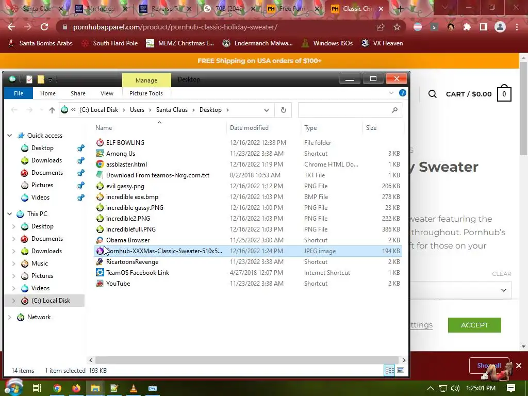This screenshot has width=528, height=396.
Task: Switch to the View ribbon tab
Action: [107, 93]
